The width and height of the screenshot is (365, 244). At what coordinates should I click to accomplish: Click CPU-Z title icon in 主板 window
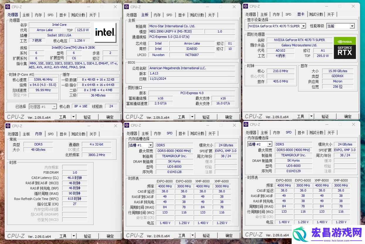pos(127,7)
